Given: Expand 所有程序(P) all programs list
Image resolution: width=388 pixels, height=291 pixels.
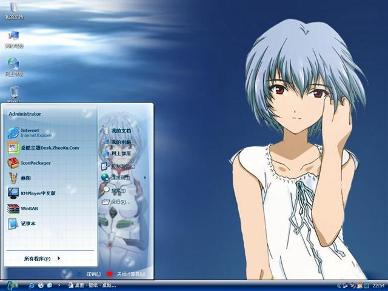Looking at the screenshot, I should 42,259.
